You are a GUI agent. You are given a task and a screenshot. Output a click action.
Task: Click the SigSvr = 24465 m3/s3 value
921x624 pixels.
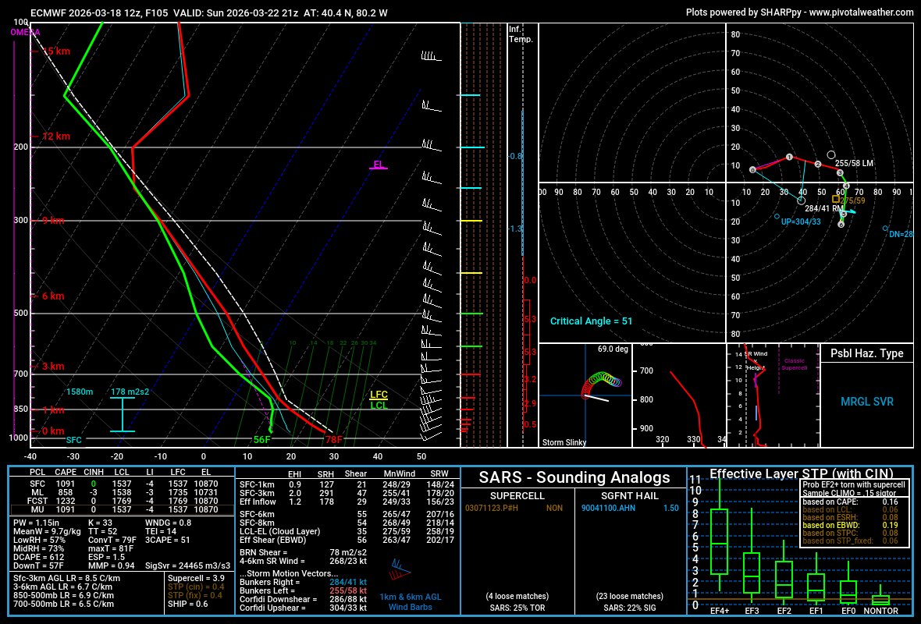click(187, 565)
